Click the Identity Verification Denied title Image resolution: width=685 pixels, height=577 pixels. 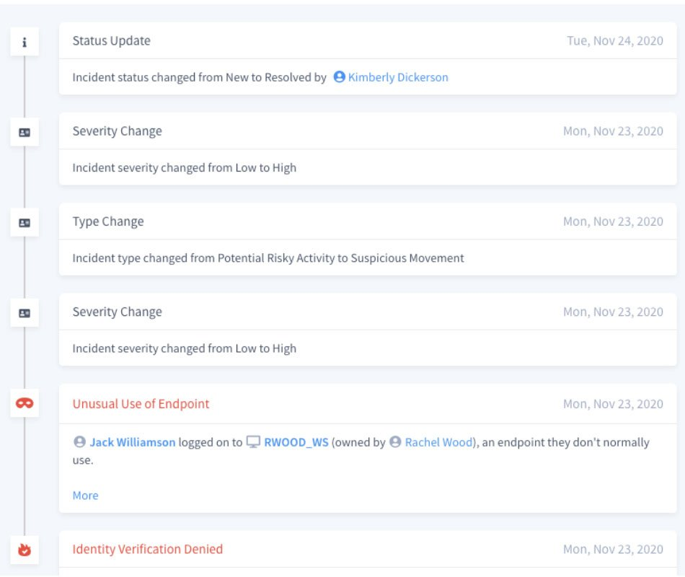point(147,550)
